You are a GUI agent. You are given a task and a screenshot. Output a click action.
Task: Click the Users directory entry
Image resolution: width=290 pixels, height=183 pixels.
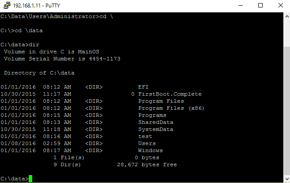click(147, 143)
